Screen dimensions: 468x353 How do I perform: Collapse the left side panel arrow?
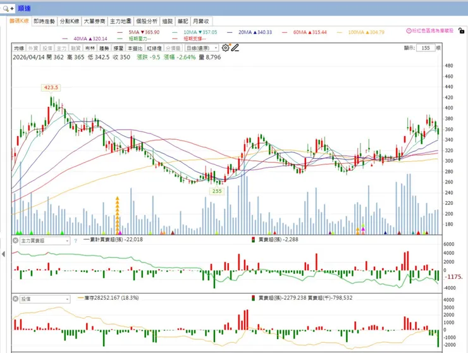[x=3, y=254]
